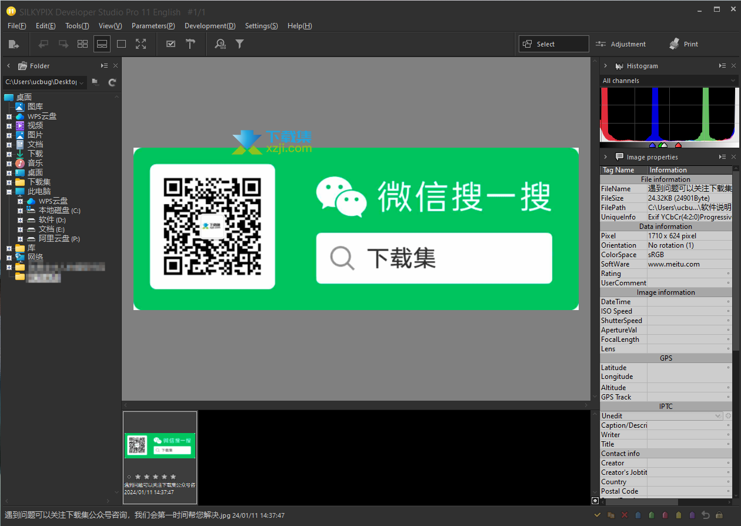Click the red histogram level marker
Viewport: 741px width, 526px height.
(678, 145)
